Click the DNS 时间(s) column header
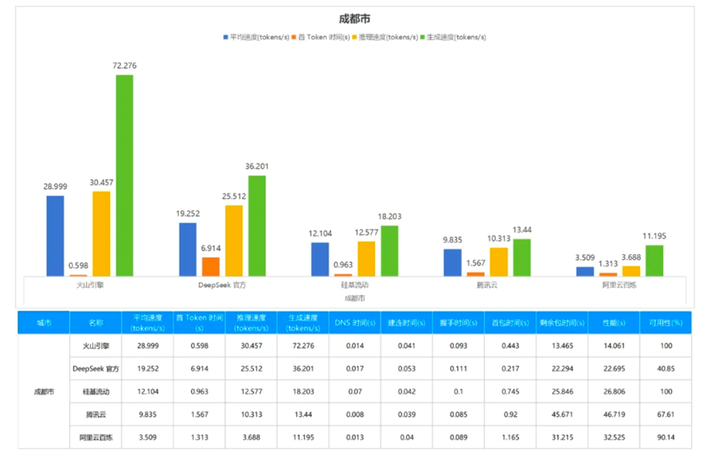Screen dimensions: 711x475 [x=355, y=323]
